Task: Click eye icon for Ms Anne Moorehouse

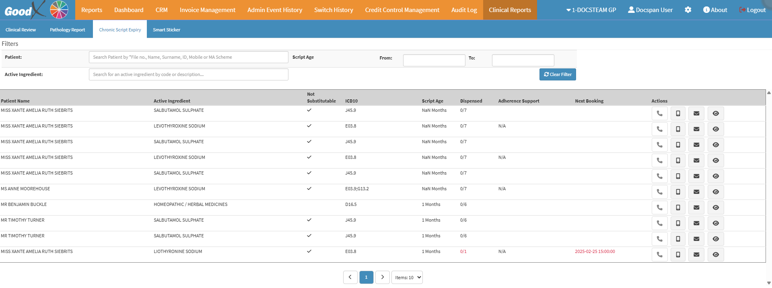Action: click(716, 192)
